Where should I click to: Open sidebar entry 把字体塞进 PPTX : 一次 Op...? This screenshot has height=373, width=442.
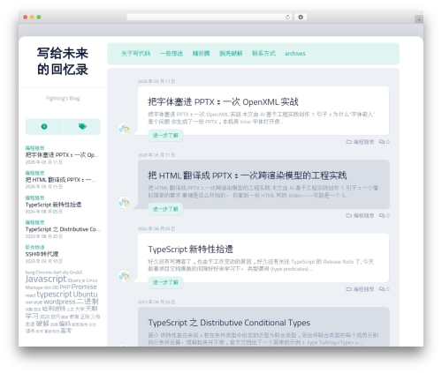click(x=62, y=155)
